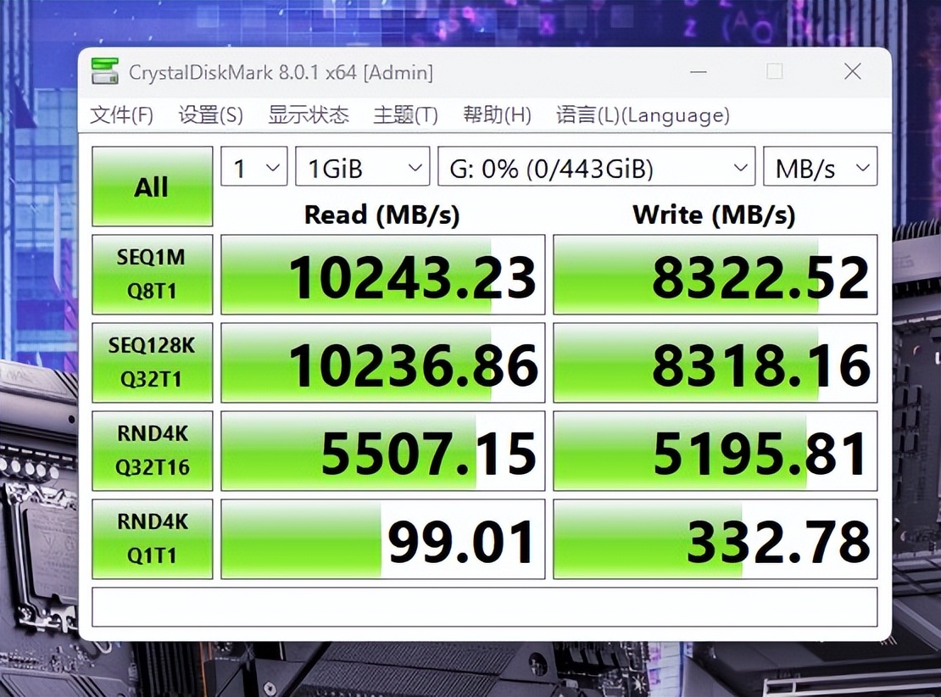Run the RND4K Q1T1 test
The width and height of the screenshot is (941, 697).
coord(153,539)
